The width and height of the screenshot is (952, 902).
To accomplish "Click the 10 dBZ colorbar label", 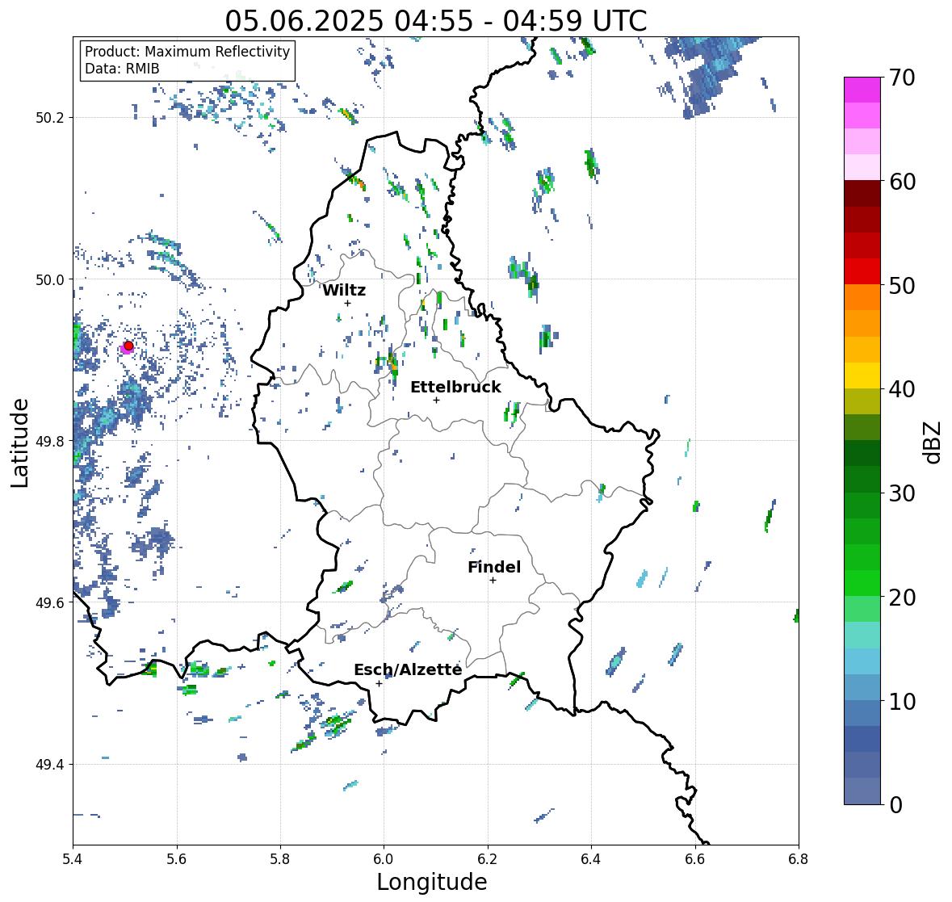I will tap(902, 701).
